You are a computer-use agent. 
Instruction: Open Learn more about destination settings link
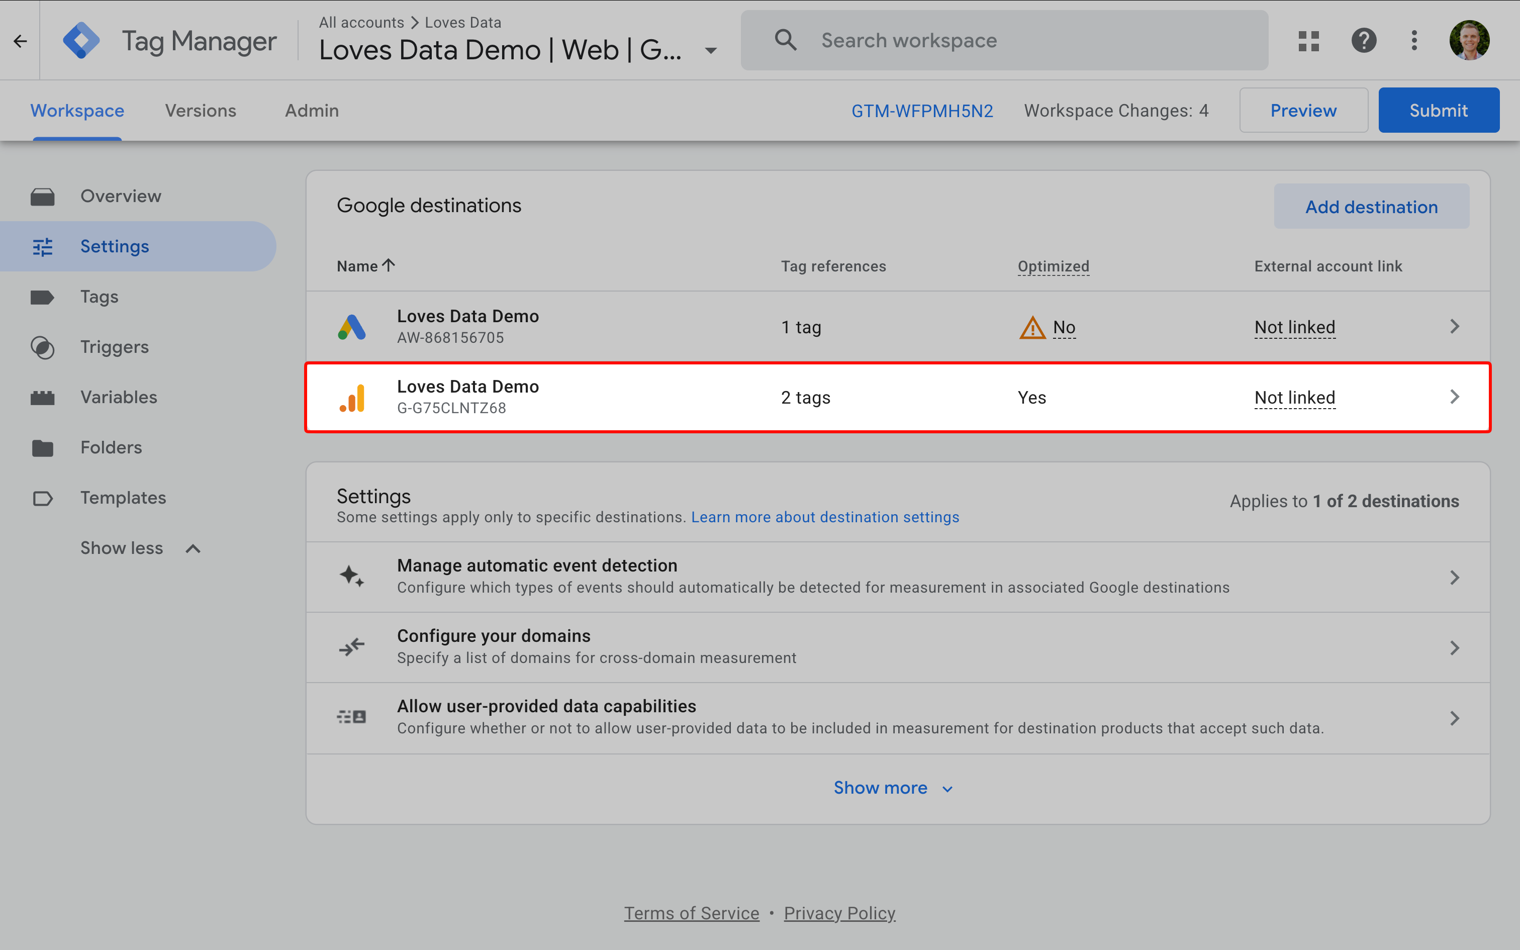tap(825, 517)
